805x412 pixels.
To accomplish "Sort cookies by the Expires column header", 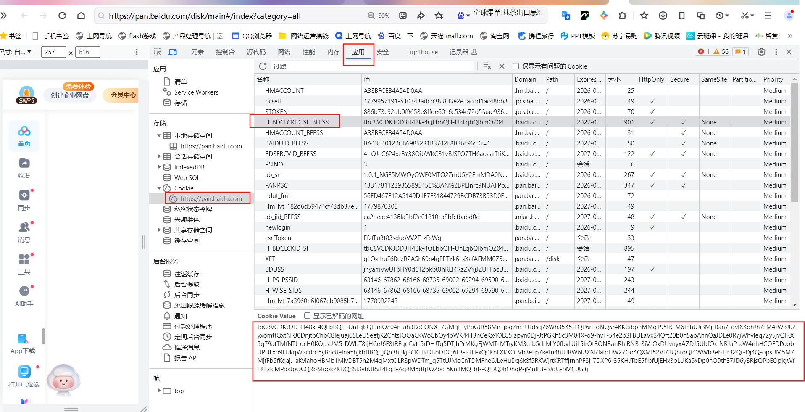I will (589, 79).
